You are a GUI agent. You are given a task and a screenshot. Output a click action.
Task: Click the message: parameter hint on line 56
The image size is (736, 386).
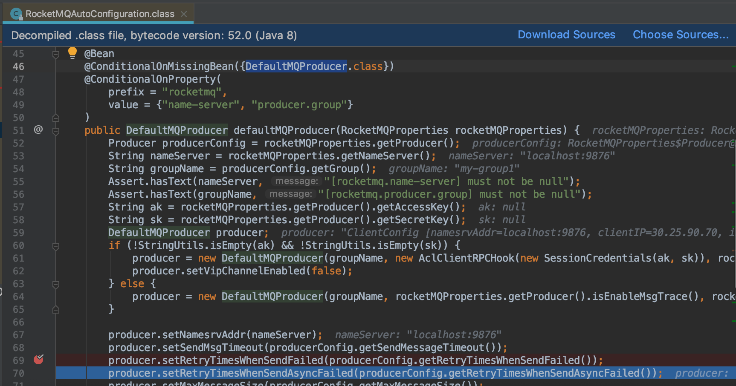(290, 194)
